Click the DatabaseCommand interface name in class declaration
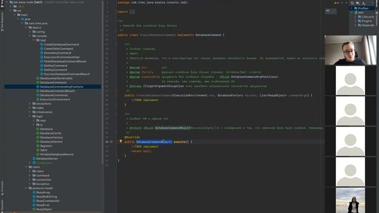Viewport: 379px width, 213px height. click(x=208, y=35)
